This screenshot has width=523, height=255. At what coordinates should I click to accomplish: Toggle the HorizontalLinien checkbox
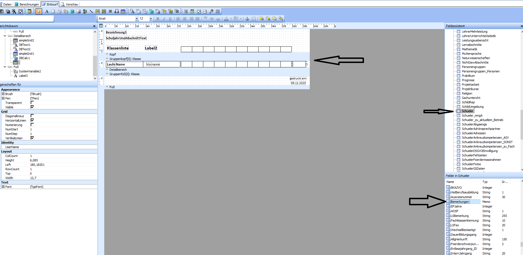point(32,120)
